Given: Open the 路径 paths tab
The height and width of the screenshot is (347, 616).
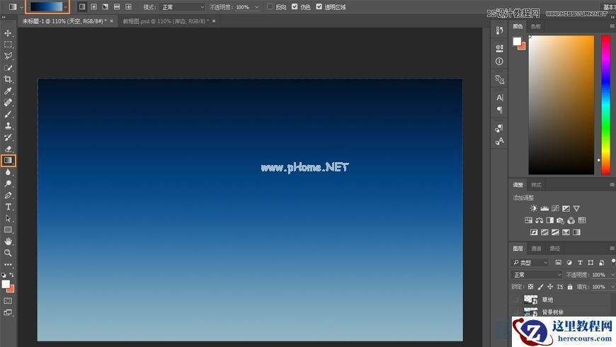Looking at the screenshot, I should click(x=554, y=249).
